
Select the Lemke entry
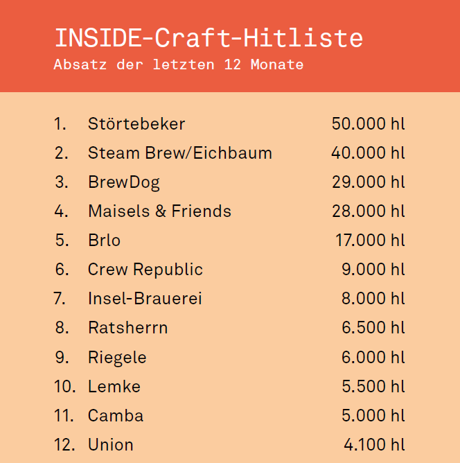click(114, 387)
